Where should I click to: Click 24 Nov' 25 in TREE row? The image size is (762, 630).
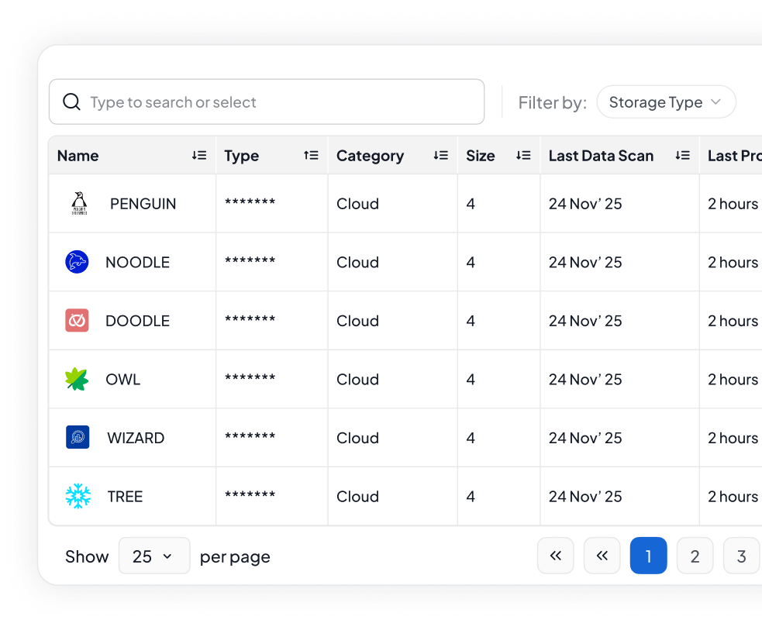(585, 497)
